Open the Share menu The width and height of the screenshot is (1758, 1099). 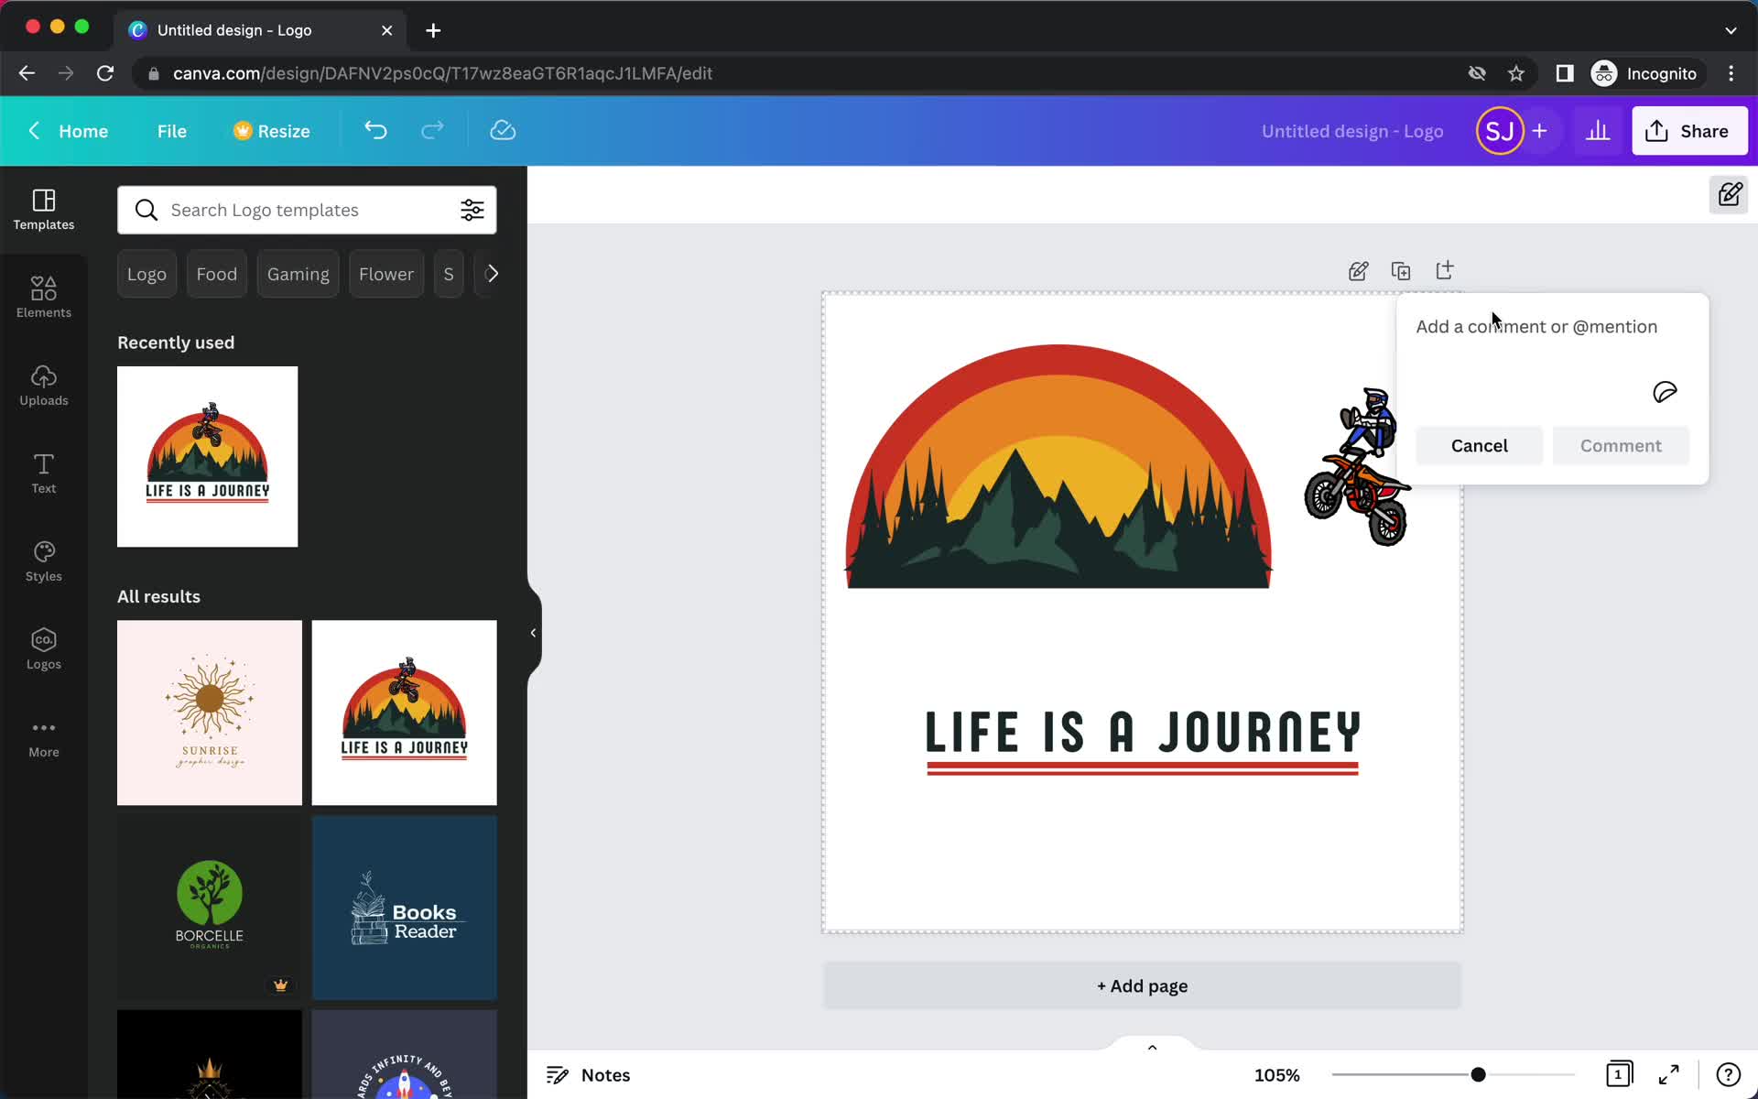1689,131
